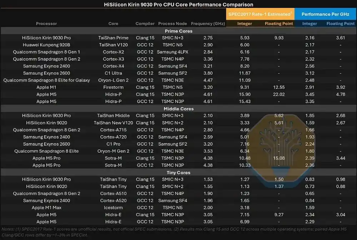Viewport: 357px width, 240px height.
Task: Click the blue "Performance Per GHz" header
Action: [325, 14]
